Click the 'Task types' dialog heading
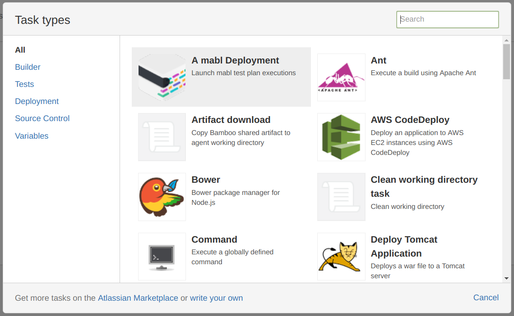 tap(42, 20)
